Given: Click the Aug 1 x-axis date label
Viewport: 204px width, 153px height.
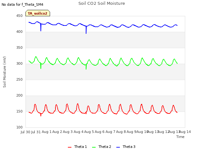Looking at the screenshot, I should coord(47,132).
